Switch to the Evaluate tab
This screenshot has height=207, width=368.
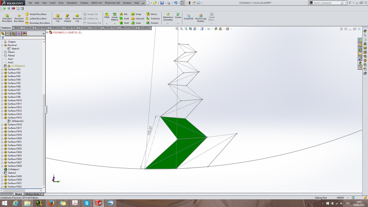(x=84, y=28)
